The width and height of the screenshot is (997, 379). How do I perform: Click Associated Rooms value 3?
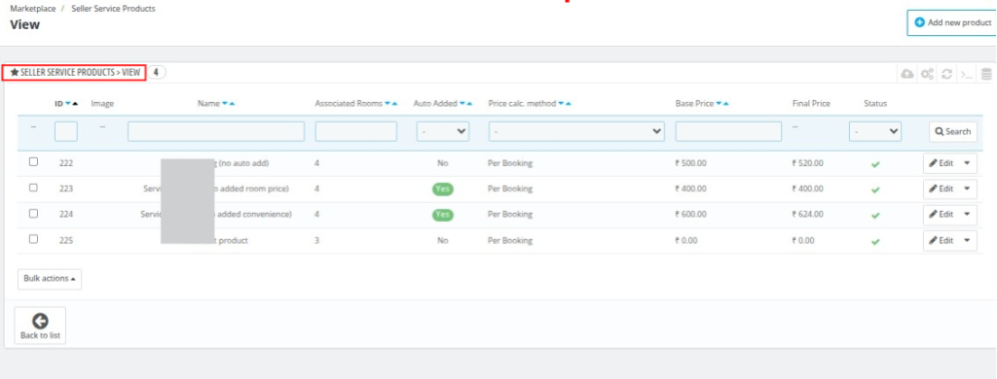point(316,241)
